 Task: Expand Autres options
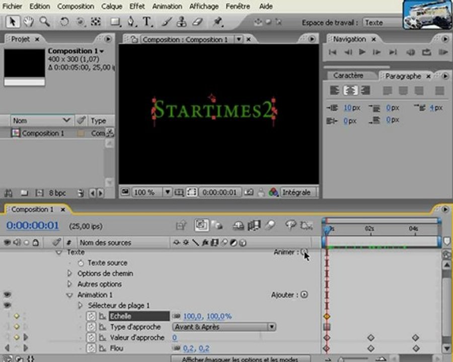69,284
